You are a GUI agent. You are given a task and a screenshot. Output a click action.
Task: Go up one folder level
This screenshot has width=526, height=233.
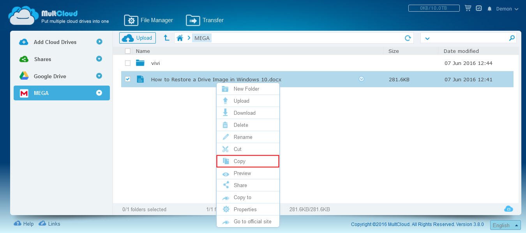pyautogui.click(x=166, y=38)
